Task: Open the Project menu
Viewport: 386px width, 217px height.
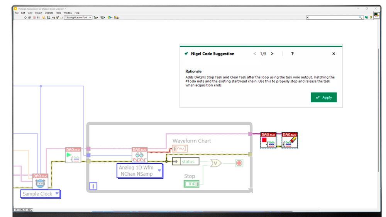Action: click(x=38, y=13)
